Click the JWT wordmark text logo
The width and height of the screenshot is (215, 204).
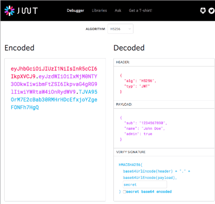pyautogui.click(x=27, y=11)
